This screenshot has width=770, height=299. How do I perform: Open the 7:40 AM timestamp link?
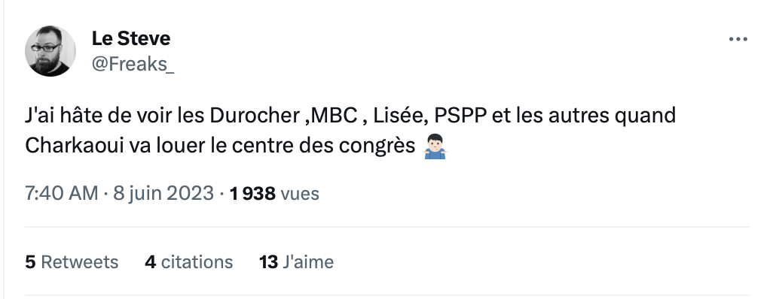[x=62, y=193]
